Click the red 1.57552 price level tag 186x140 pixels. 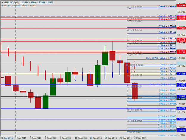(181, 28)
